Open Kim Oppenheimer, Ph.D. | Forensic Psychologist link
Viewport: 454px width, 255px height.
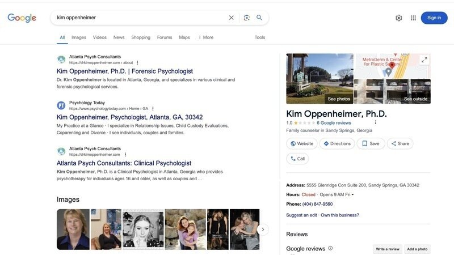(125, 71)
